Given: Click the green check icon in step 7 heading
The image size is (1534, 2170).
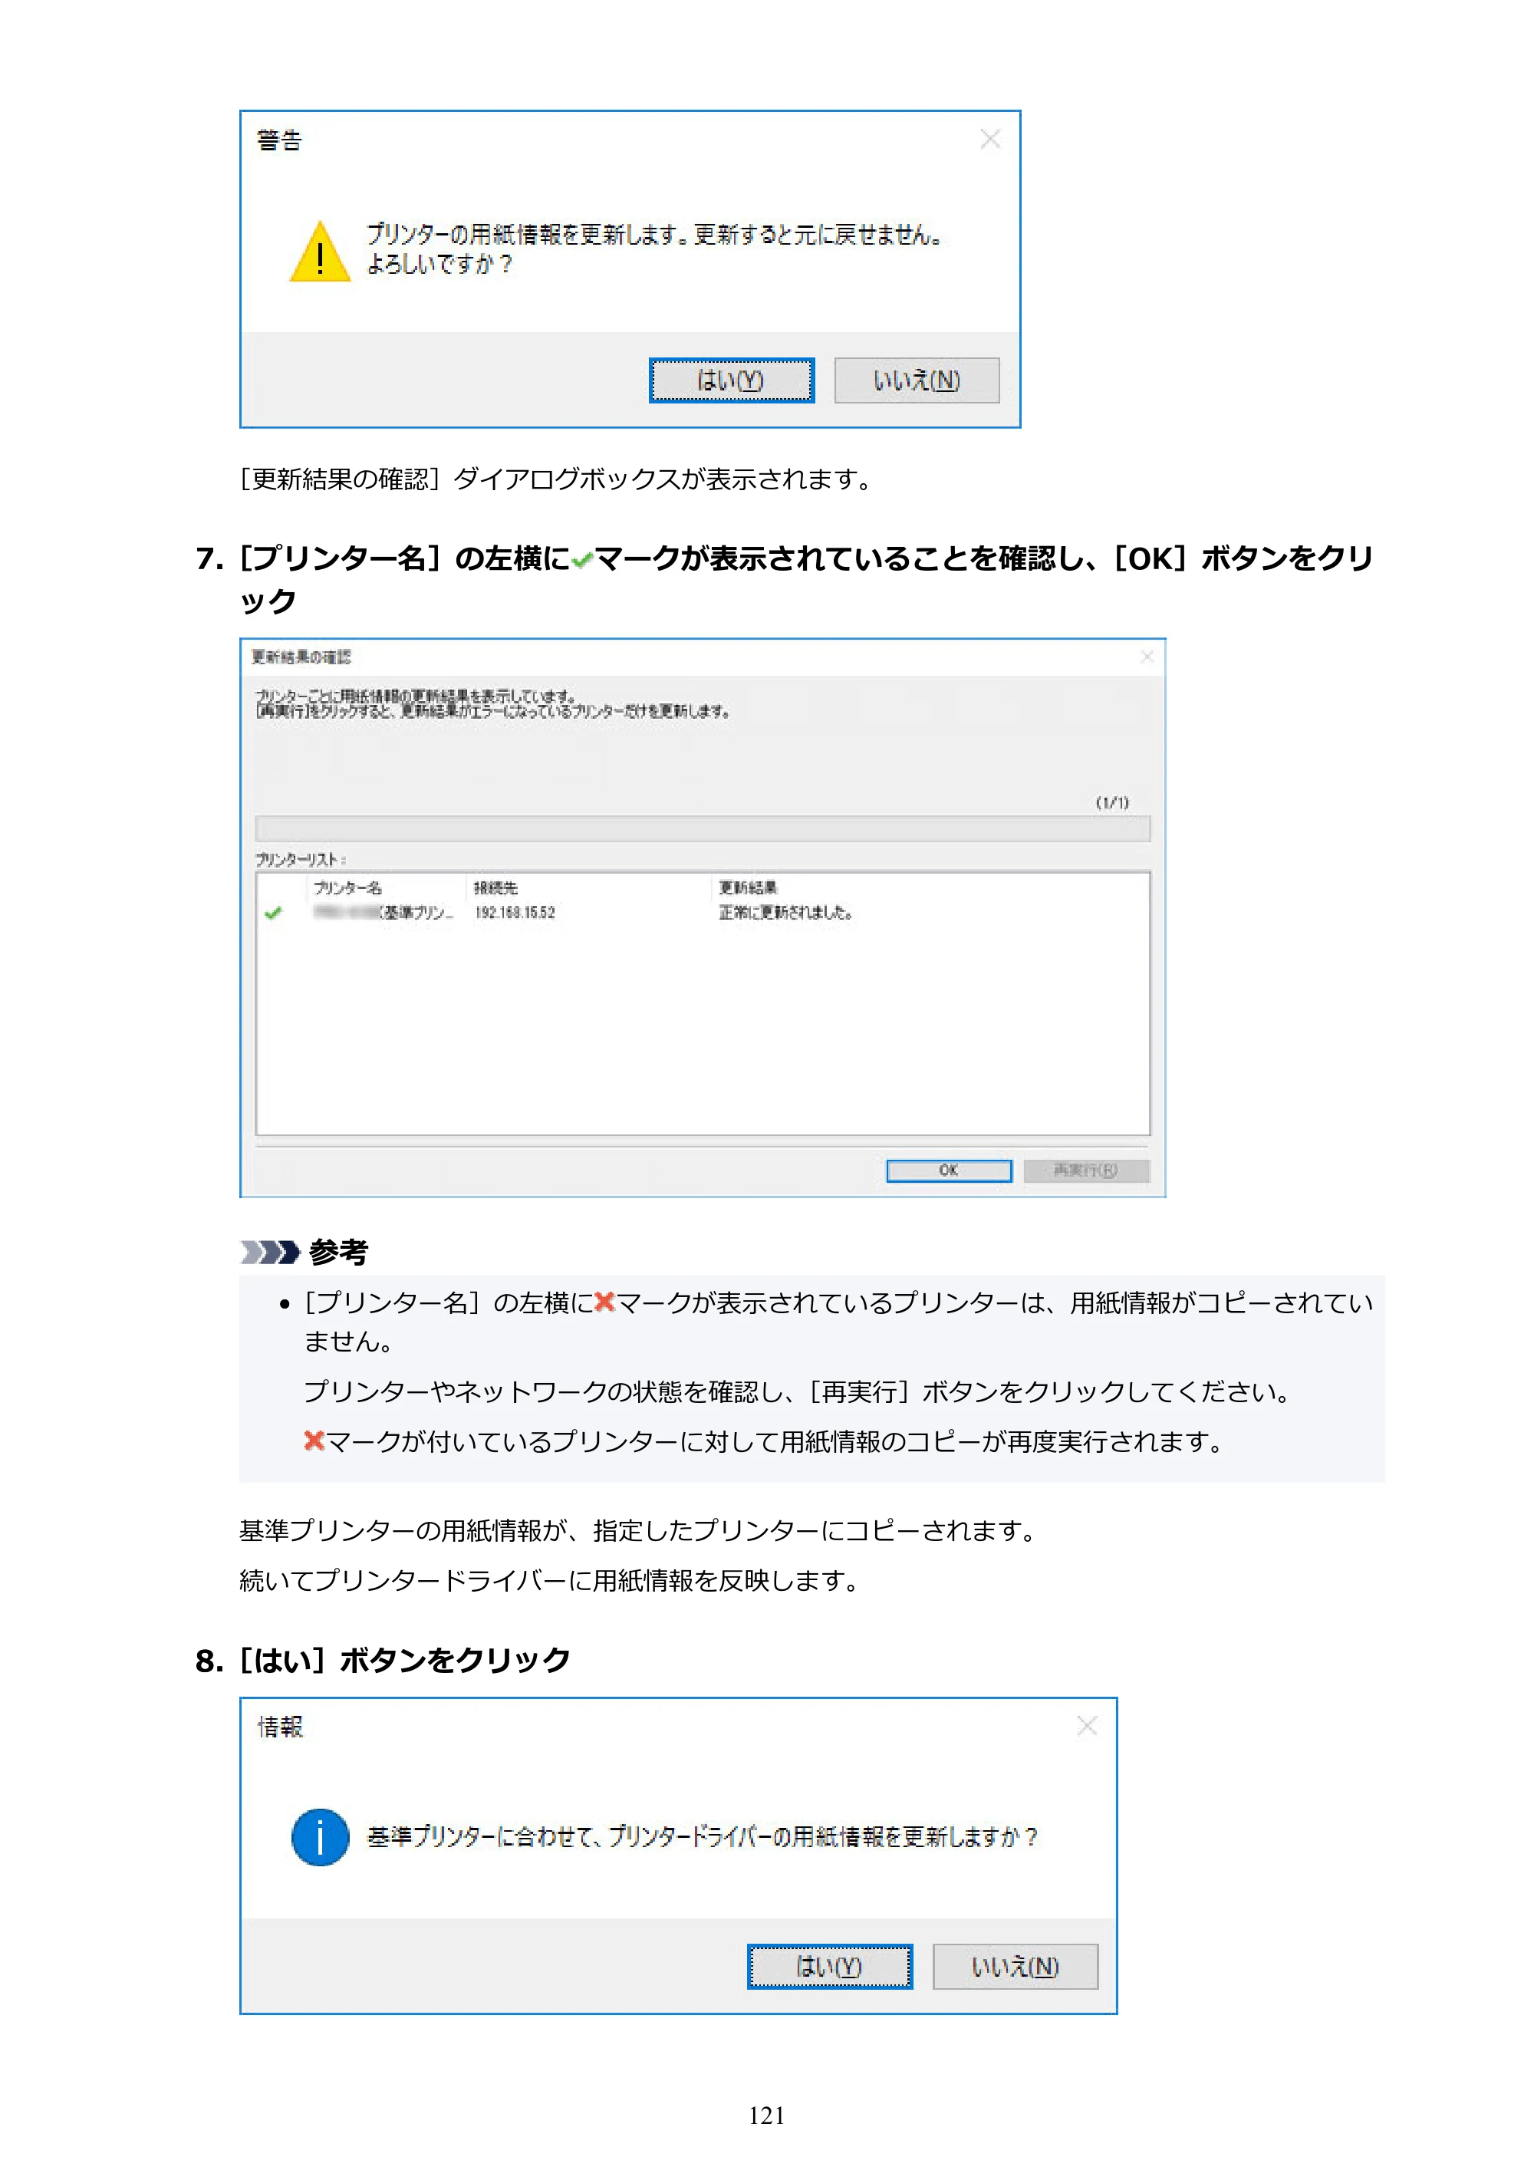Looking at the screenshot, I should 582,559.
